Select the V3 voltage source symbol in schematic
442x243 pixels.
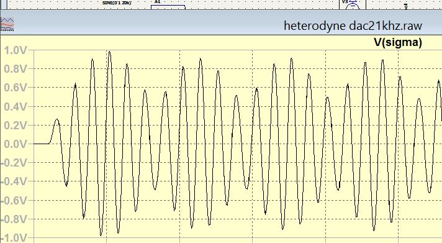[x=352, y=4]
